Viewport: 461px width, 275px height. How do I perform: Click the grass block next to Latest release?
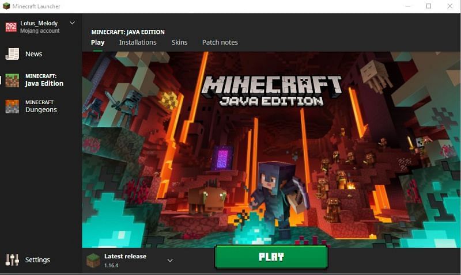point(93,260)
